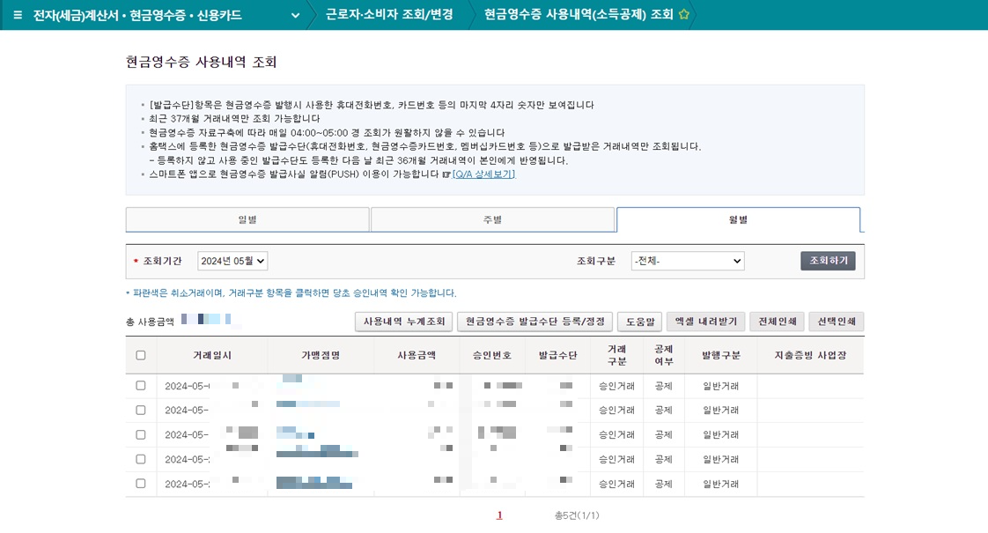Open the Q/A 상세보기 link

pos(483,174)
